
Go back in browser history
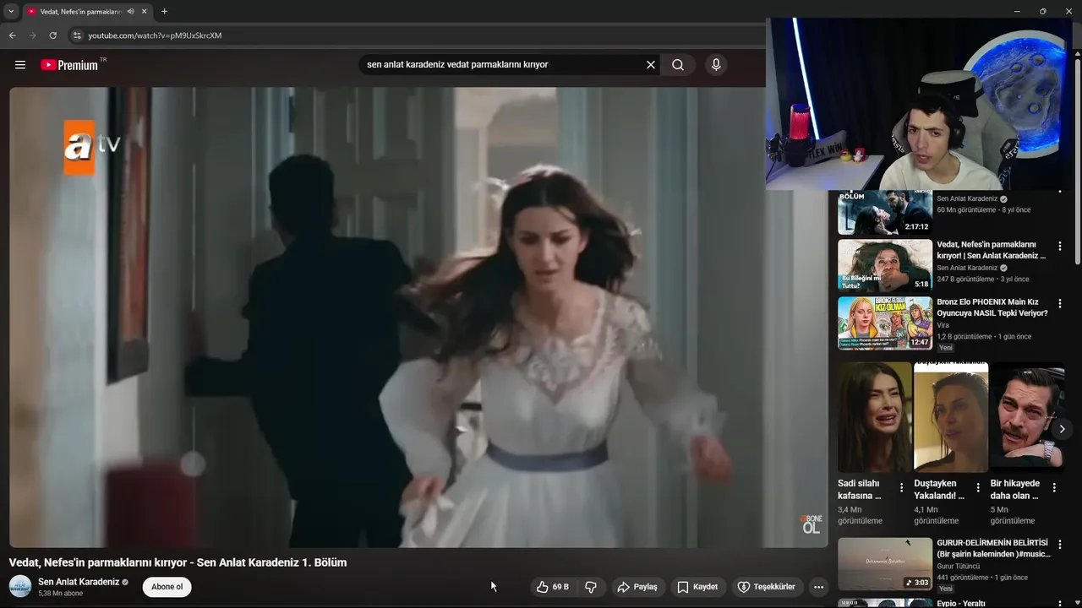click(x=12, y=35)
